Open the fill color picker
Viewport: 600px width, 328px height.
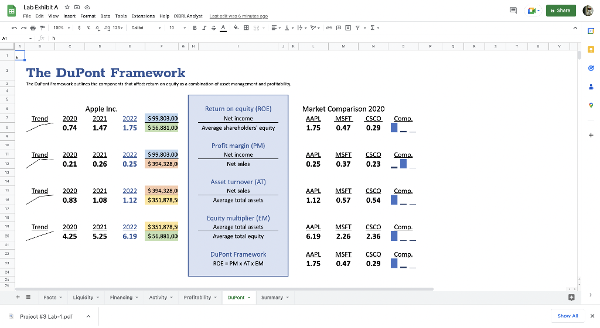236,28
